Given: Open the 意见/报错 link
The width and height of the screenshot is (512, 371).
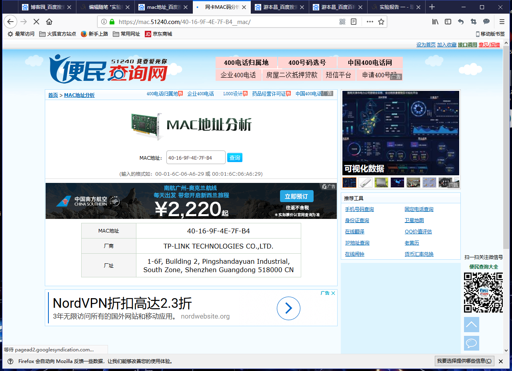Looking at the screenshot, I should 489,45.
